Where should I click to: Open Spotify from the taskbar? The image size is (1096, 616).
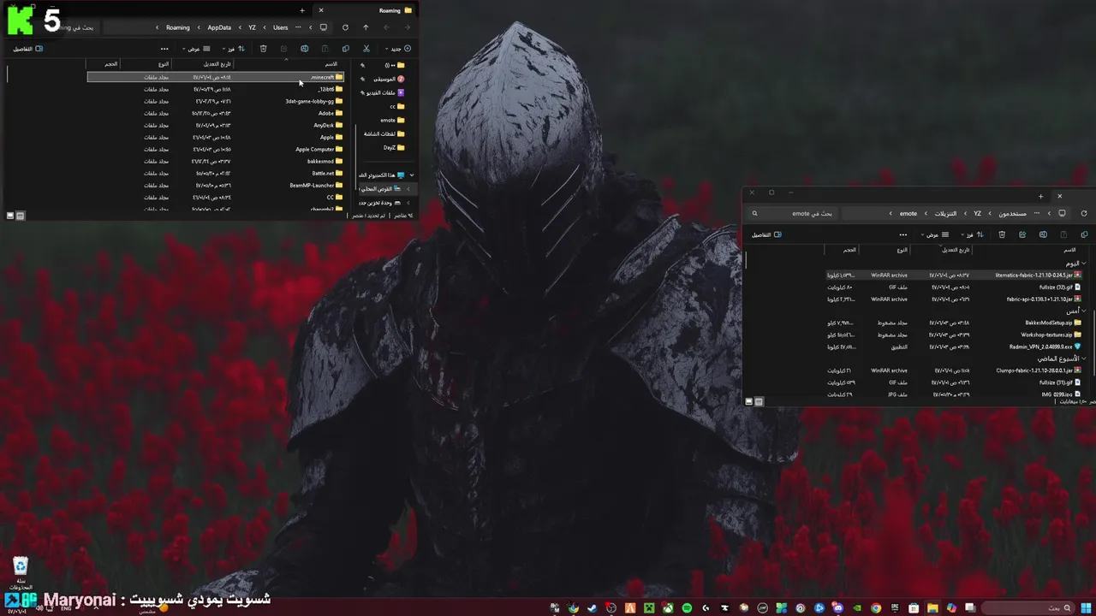[x=687, y=607]
